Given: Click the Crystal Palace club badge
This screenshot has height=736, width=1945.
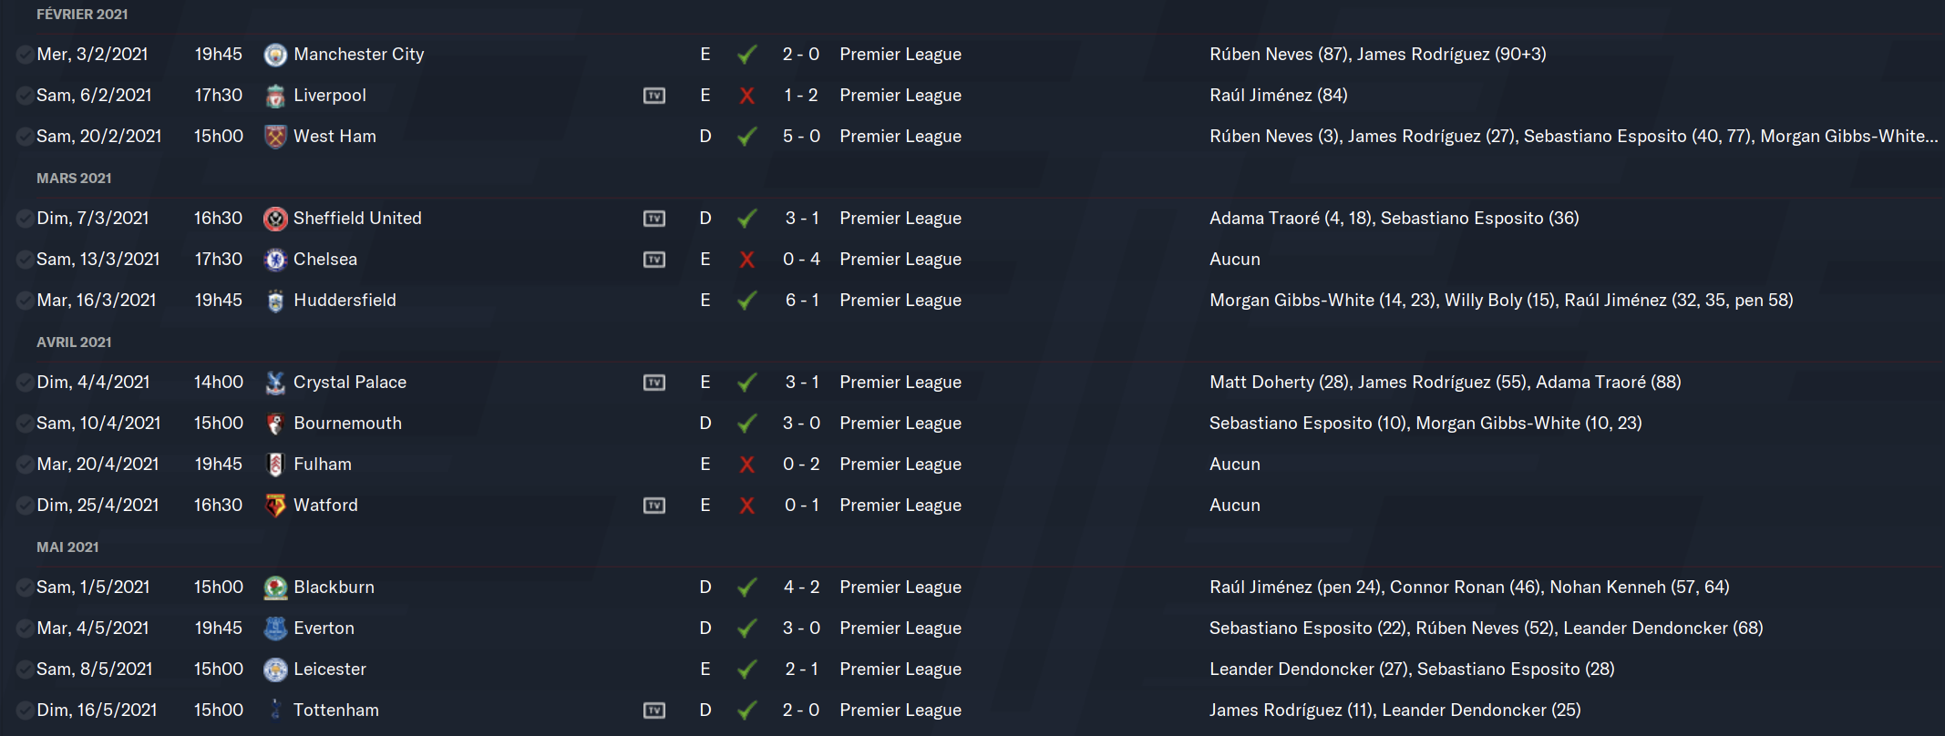Looking at the screenshot, I should [x=275, y=383].
